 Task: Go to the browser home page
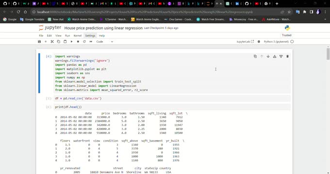tap(25, 12)
